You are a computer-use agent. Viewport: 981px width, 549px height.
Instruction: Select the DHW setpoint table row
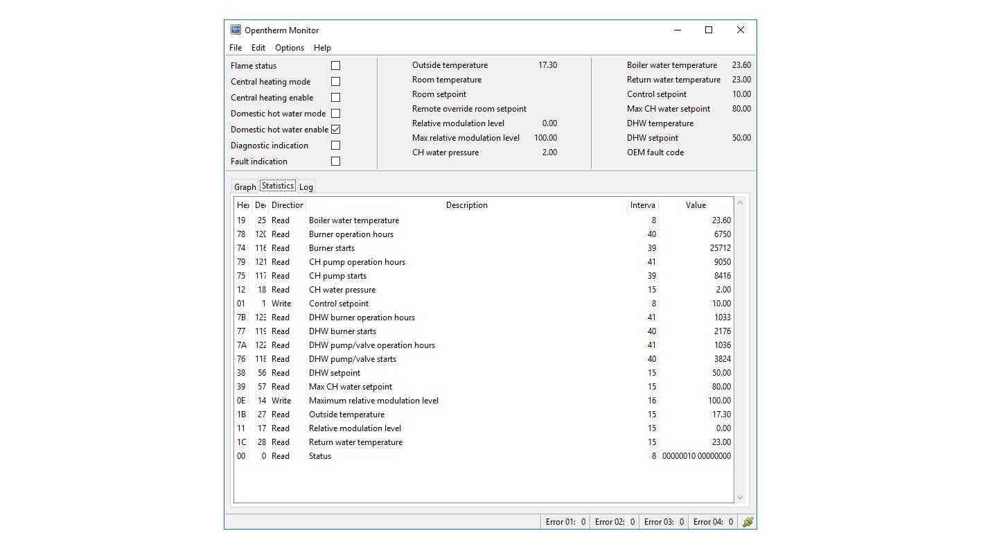point(484,373)
